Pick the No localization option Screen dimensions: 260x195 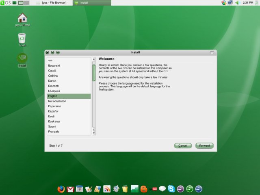click(x=57, y=101)
